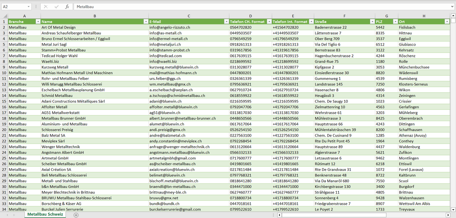Open the E-Mail column filter dropdown
Image resolution: width=456 pixels, height=218 pixels.
pyautogui.click(x=226, y=22)
